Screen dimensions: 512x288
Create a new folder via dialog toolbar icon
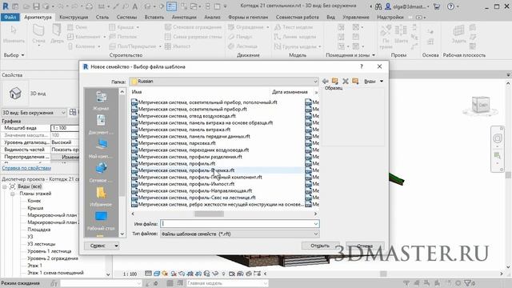355,82
